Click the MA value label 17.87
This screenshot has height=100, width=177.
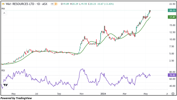[172, 17]
